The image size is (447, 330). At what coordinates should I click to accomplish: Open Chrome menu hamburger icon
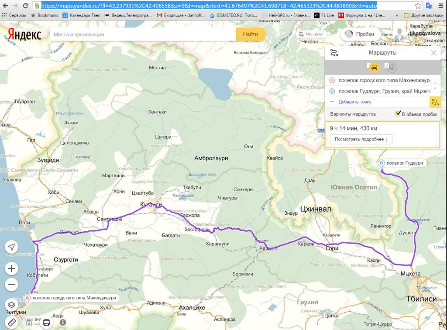tap(441, 6)
